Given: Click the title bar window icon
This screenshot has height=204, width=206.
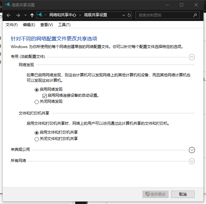Looking at the screenshot, I should 8,4.
